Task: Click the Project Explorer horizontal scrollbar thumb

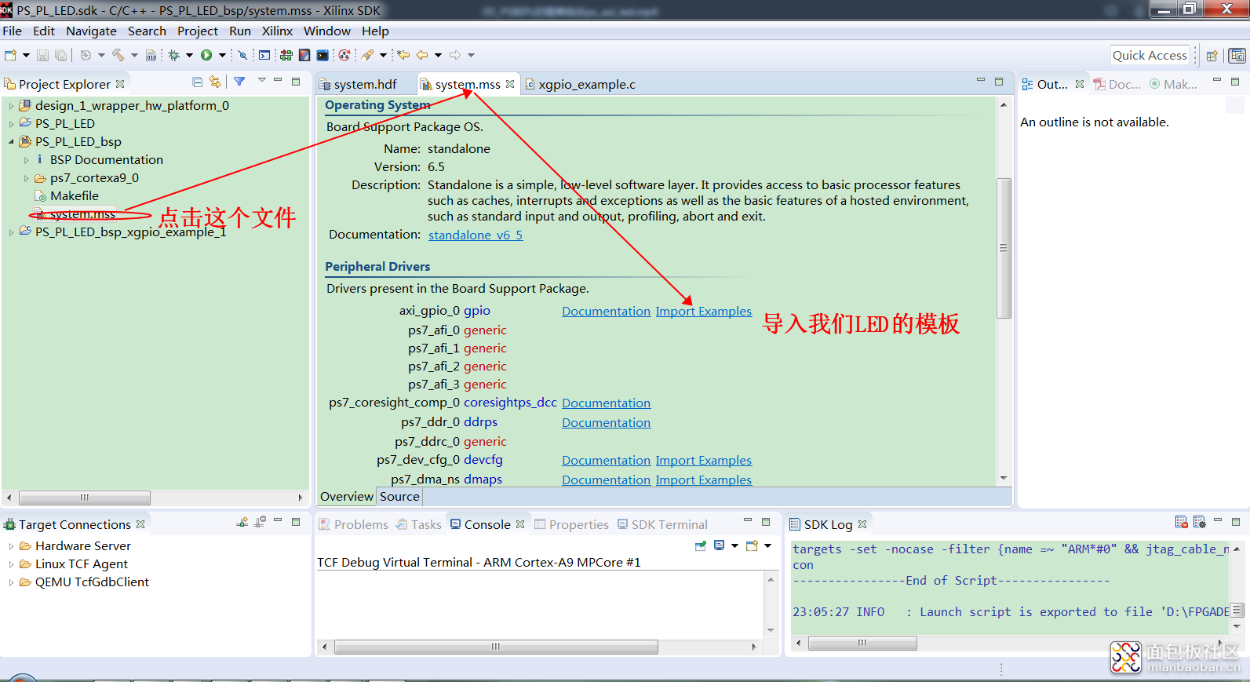Action: click(85, 498)
